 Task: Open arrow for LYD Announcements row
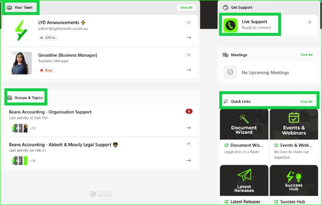[x=188, y=37]
